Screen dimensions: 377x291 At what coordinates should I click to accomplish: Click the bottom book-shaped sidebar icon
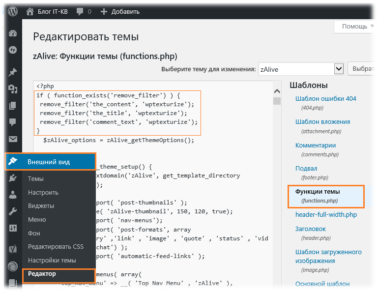13,283
